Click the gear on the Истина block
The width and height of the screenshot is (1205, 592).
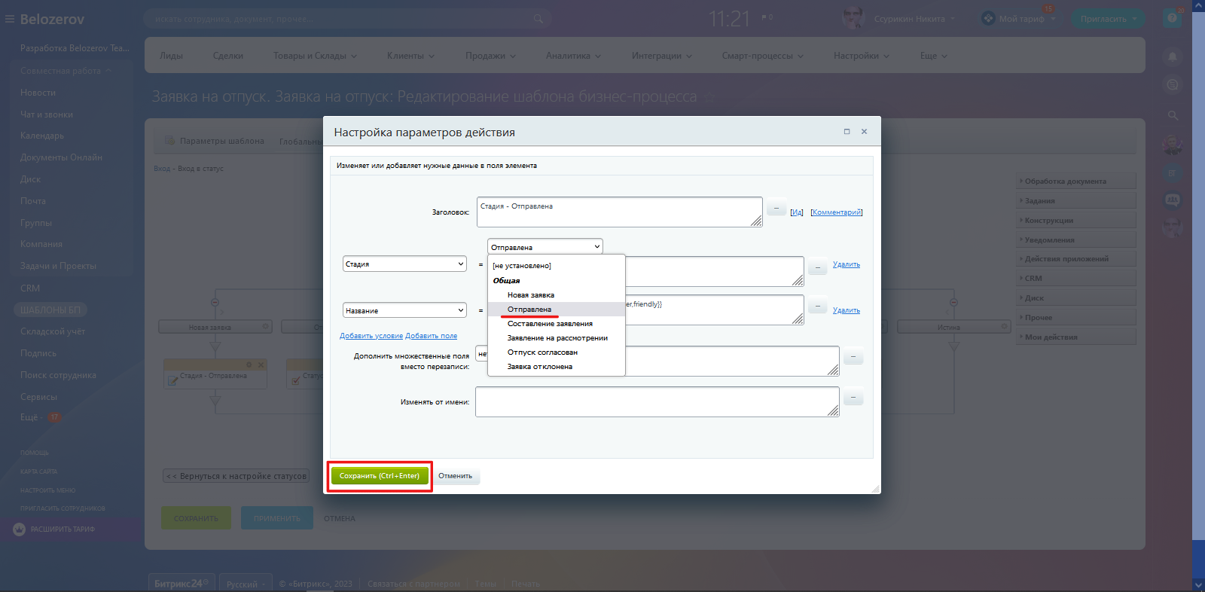tap(1004, 327)
